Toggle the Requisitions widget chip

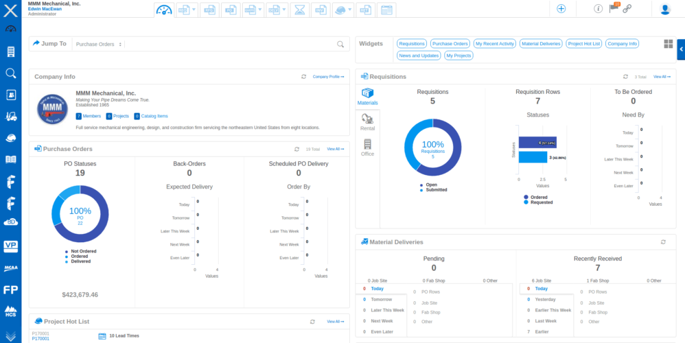coord(412,44)
